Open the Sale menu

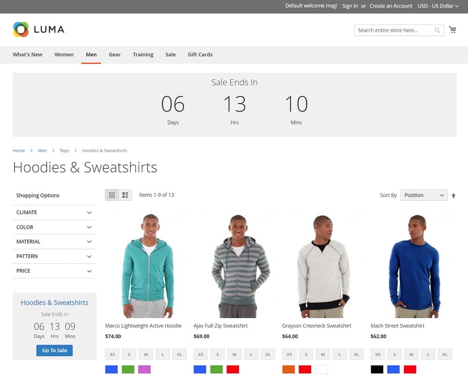tap(170, 54)
